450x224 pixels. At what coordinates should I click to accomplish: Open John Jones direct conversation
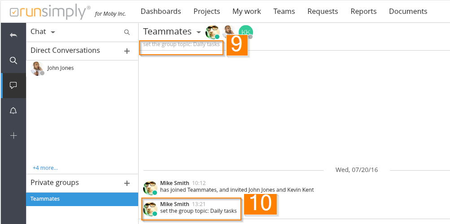[60, 68]
